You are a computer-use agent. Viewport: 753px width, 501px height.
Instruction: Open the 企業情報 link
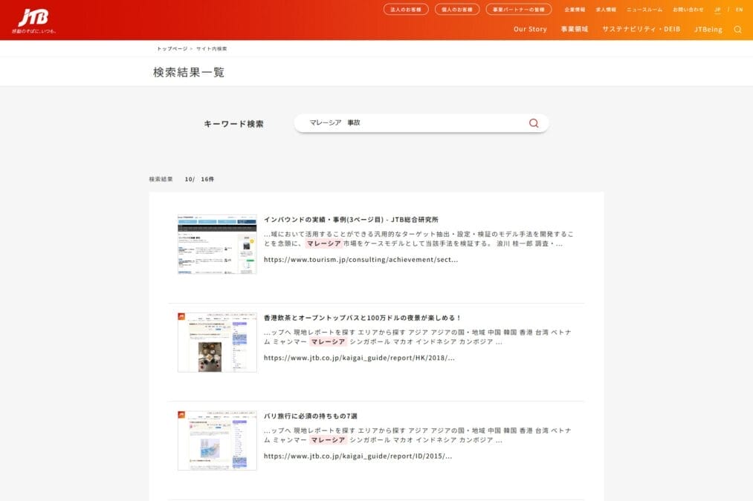point(575,10)
